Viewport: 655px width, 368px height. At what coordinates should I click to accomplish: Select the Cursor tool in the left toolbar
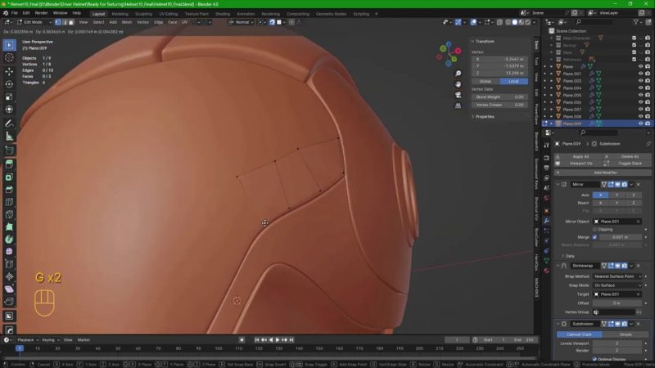9,58
